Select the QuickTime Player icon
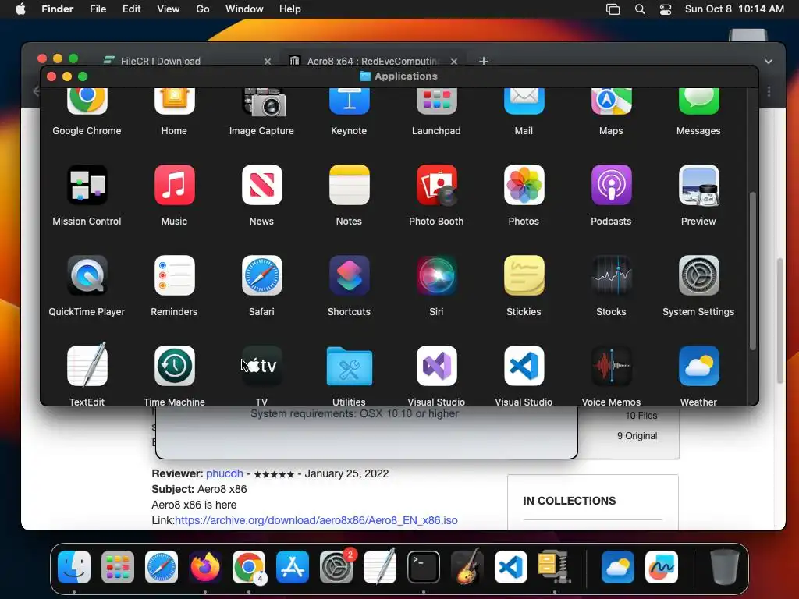Image resolution: width=799 pixels, height=599 pixels. [87, 275]
